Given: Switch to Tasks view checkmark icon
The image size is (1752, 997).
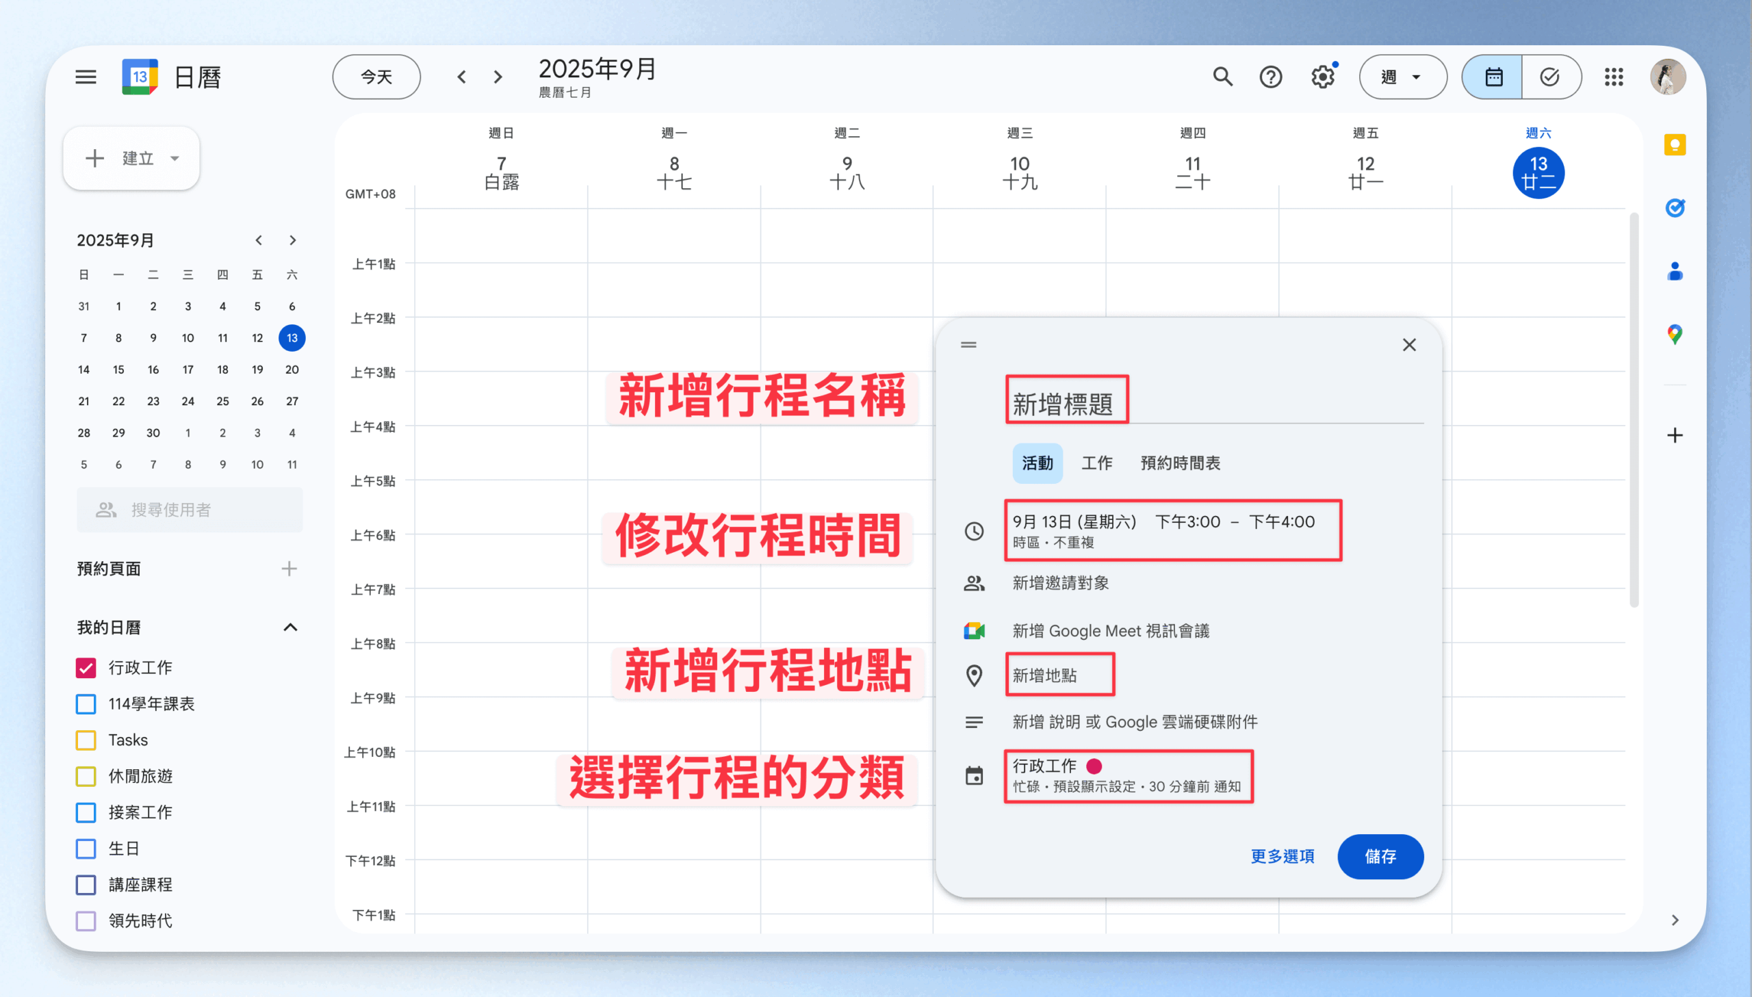Looking at the screenshot, I should pyautogui.click(x=1550, y=77).
